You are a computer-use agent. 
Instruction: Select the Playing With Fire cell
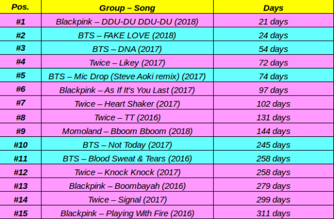127,212
